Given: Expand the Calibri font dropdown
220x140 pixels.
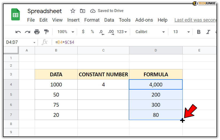Looking at the screenshot, I should (150, 32).
